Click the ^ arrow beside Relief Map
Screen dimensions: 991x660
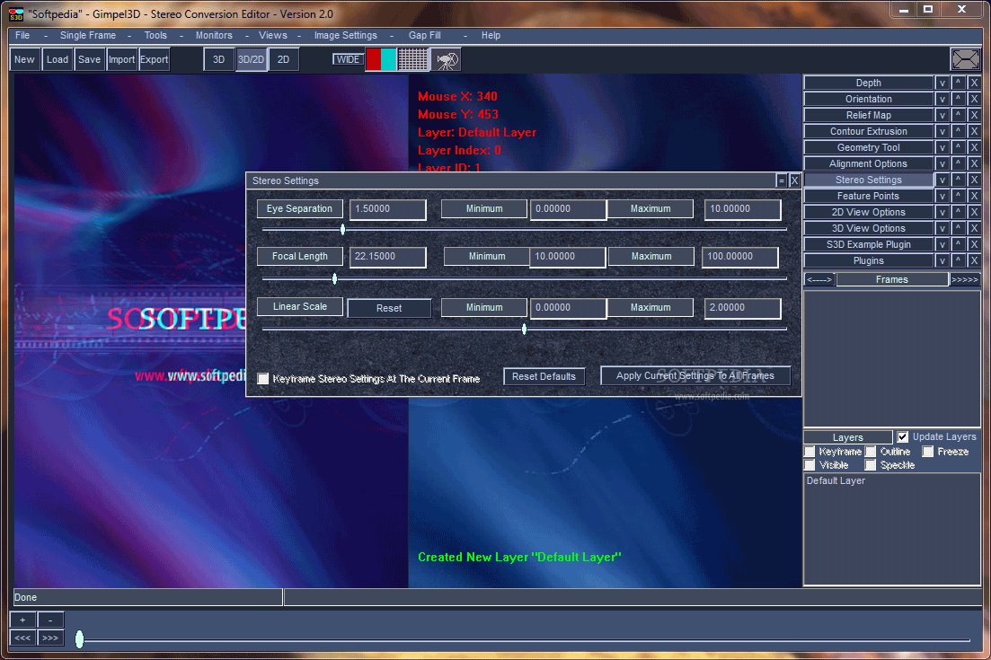pos(958,115)
